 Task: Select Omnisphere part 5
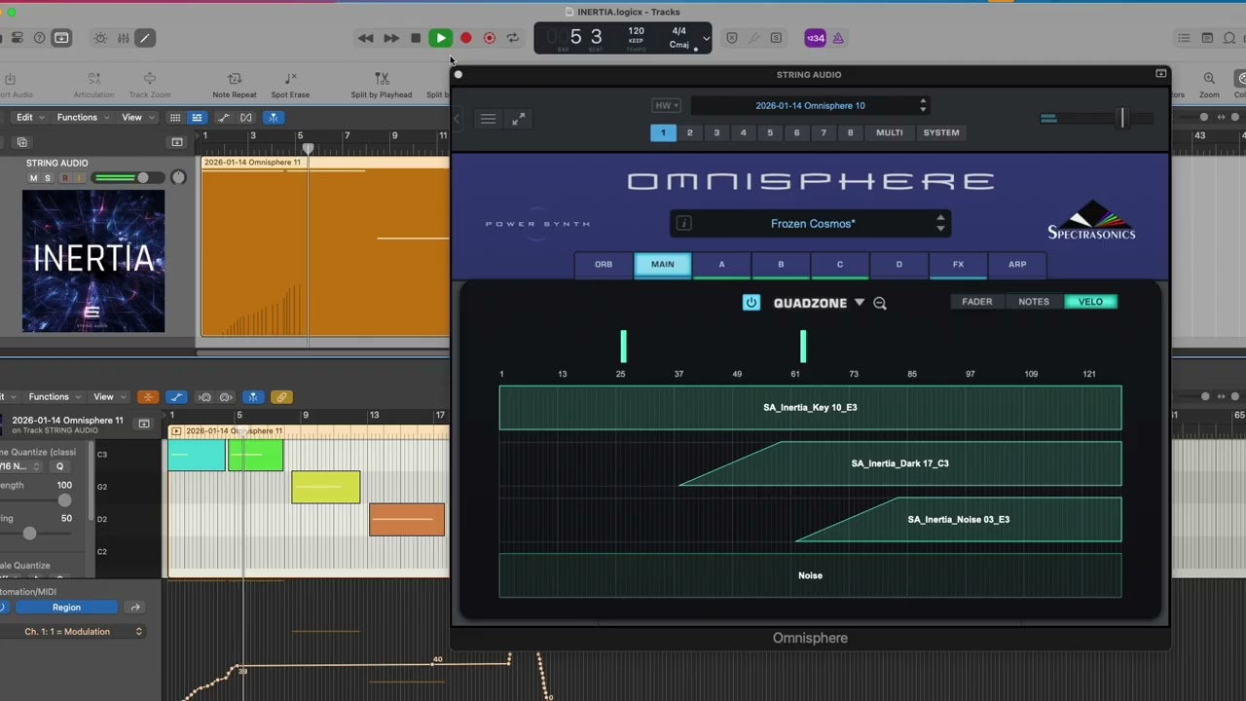pyautogui.click(x=770, y=132)
